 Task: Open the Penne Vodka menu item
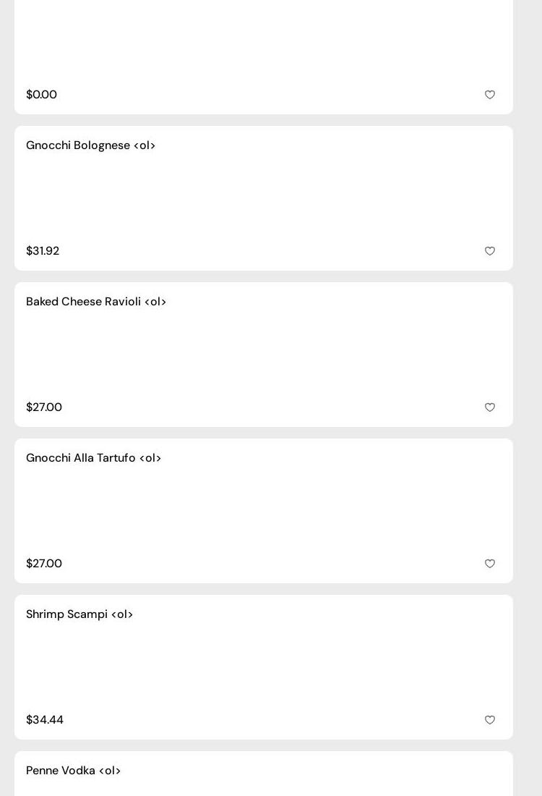(73, 771)
